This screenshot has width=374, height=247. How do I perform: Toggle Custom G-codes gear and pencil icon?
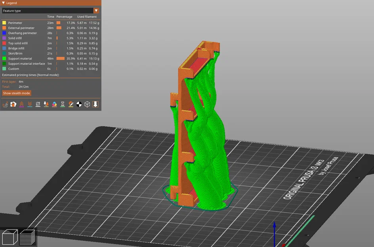pyautogui.click(x=71, y=104)
